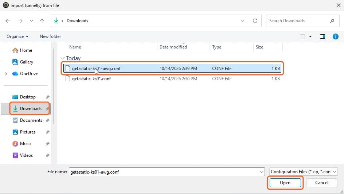
Task: Open the Help question mark icon
Action: pyautogui.click(x=336, y=36)
